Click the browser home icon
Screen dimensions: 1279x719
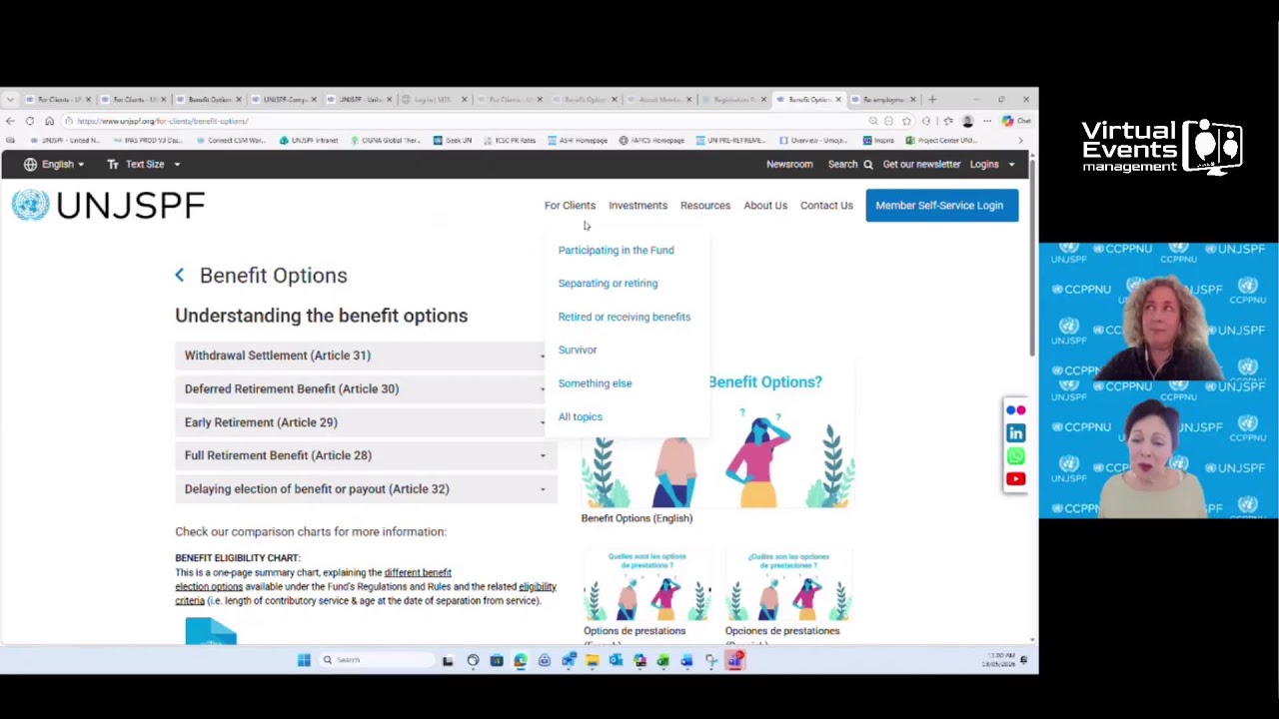[49, 121]
